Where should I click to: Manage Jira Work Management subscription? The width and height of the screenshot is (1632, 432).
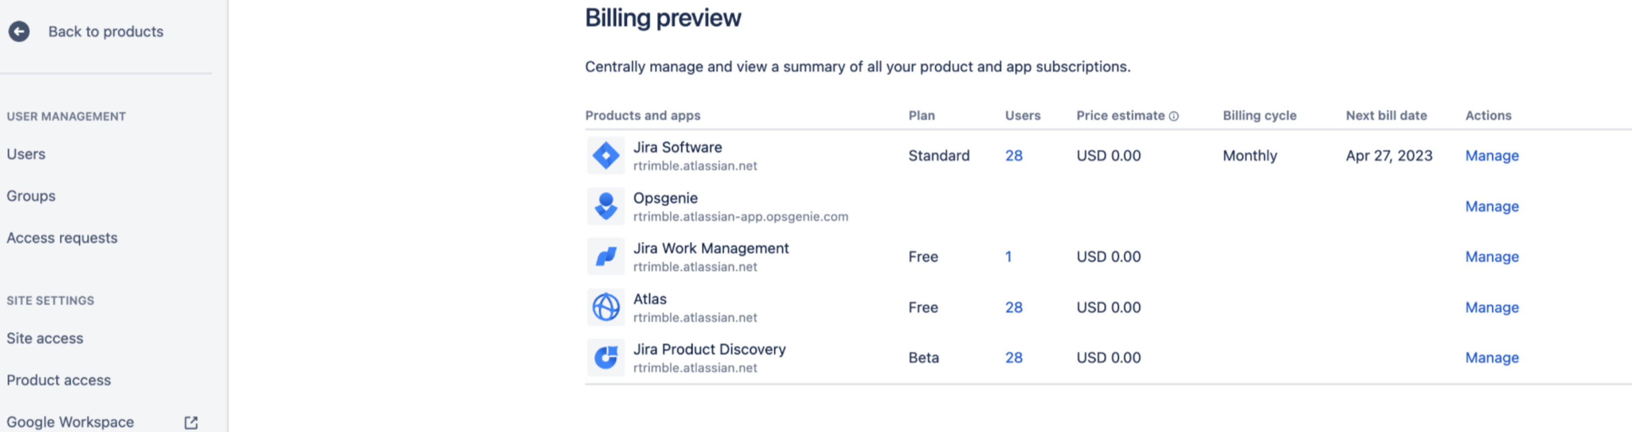tap(1491, 257)
